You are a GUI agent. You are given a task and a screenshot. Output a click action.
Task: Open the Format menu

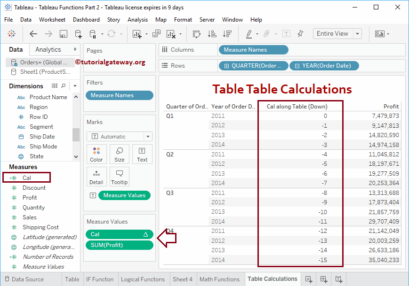183,20
